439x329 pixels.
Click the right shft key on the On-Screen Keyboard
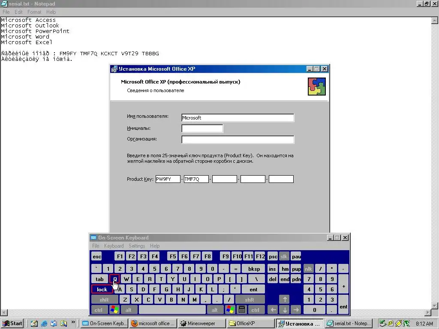click(249, 299)
